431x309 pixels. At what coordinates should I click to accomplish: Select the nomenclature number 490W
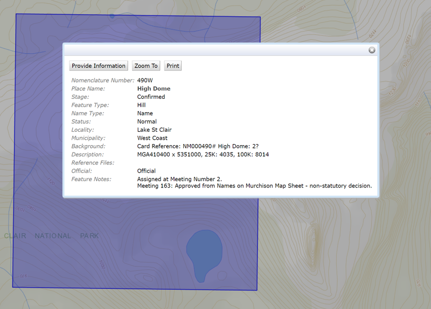(x=145, y=80)
